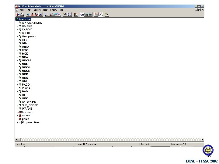Click the single red user toolbar icon

coord(33,15)
